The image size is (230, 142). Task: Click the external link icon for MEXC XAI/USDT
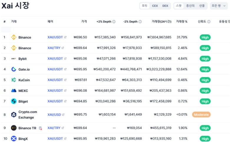(65, 91)
